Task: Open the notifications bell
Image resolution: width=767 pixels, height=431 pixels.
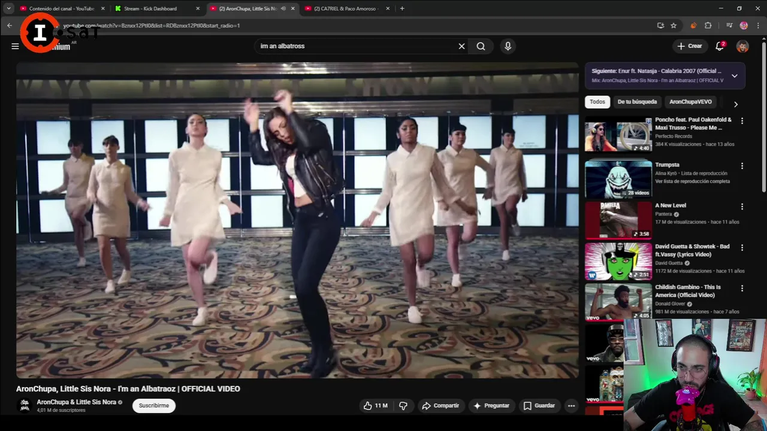Action: click(x=720, y=46)
